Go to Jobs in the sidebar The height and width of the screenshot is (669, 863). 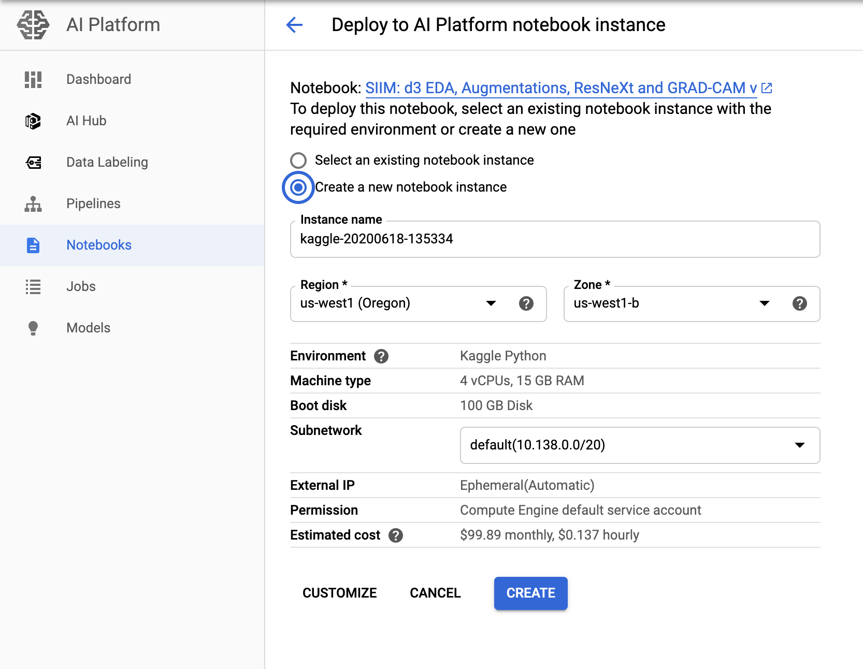(81, 286)
